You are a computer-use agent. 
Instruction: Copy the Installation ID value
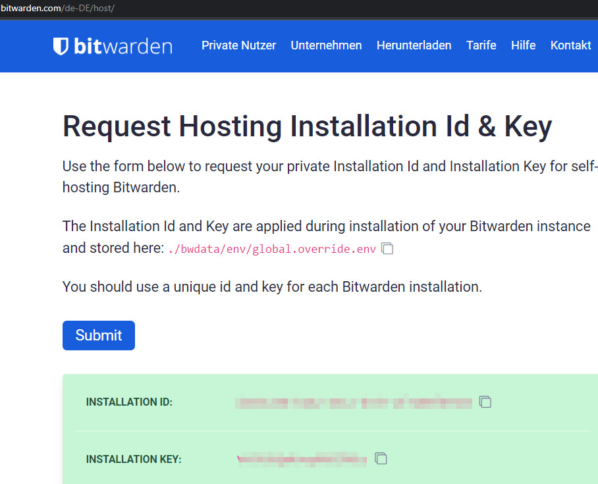pos(485,402)
